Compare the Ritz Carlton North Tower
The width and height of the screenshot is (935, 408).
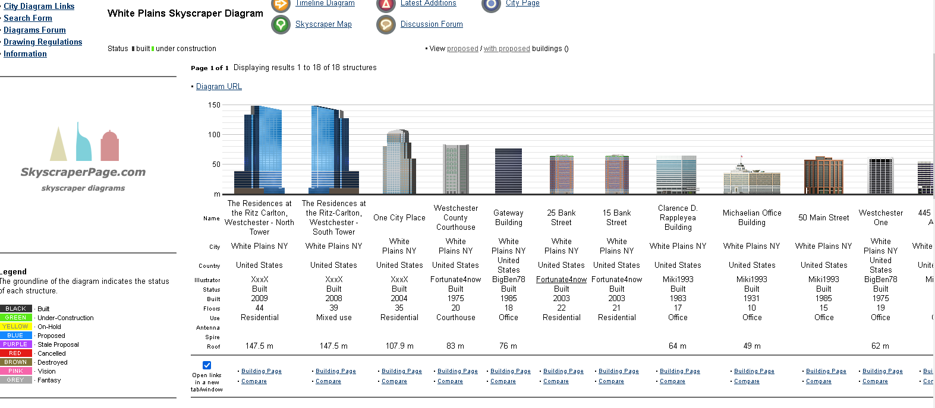click(254, 381)
